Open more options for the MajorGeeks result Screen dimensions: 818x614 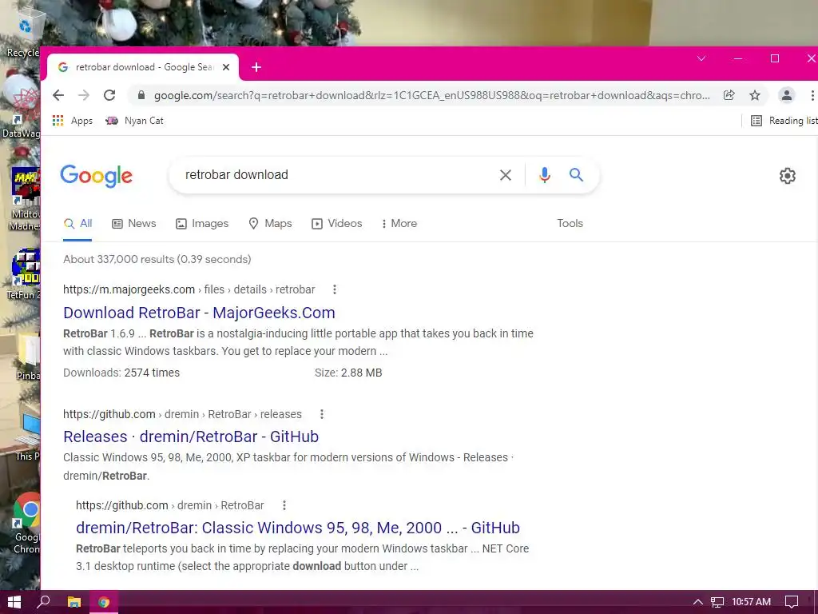(335, 289)
